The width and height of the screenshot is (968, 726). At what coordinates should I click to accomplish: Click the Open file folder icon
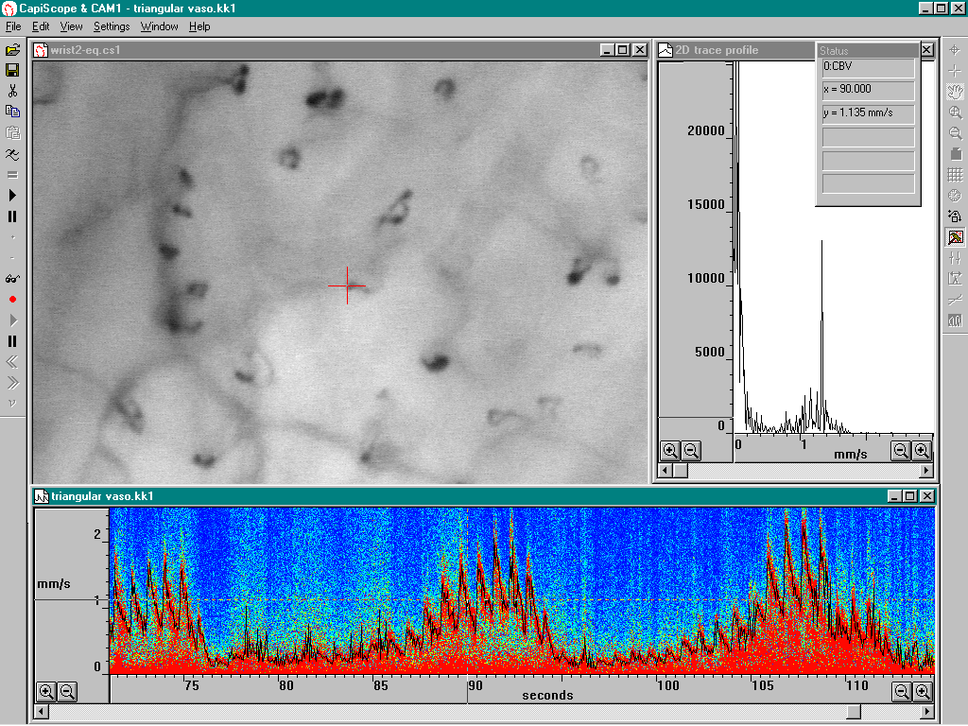pyautogui.click(x=12, y=50)
